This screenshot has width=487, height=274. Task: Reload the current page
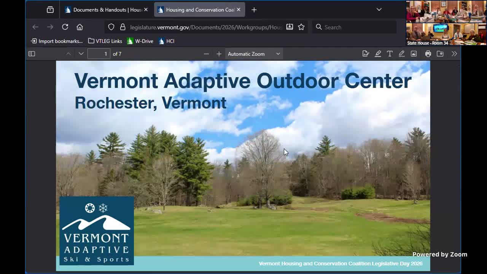point(65,27)
